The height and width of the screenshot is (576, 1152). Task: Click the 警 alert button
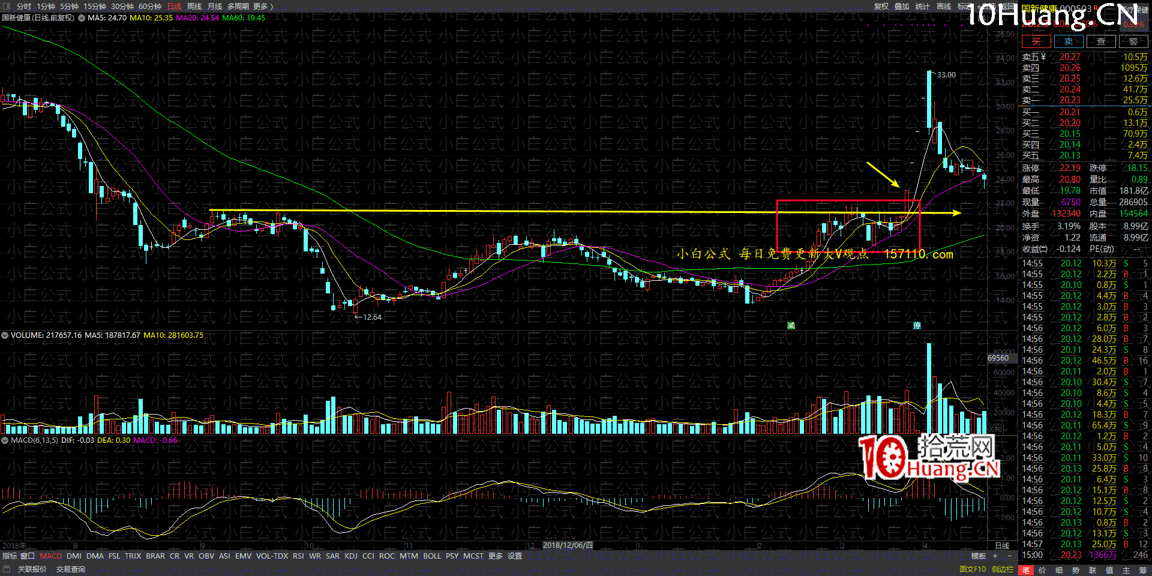pos(1133,41)
